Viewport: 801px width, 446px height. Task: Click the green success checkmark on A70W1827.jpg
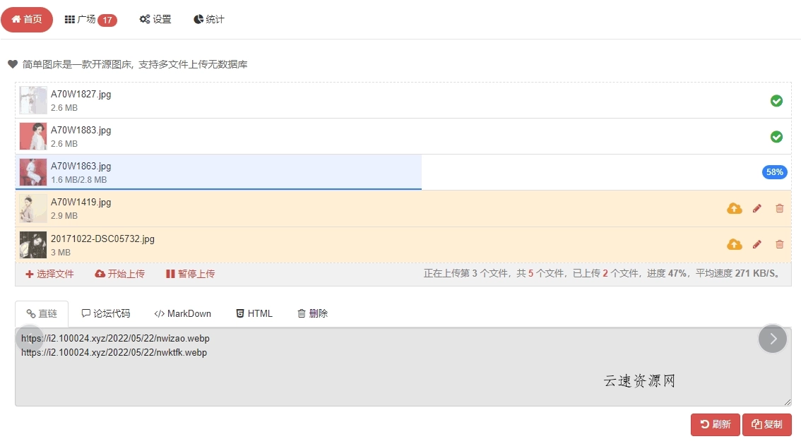(x=776, y=101)
